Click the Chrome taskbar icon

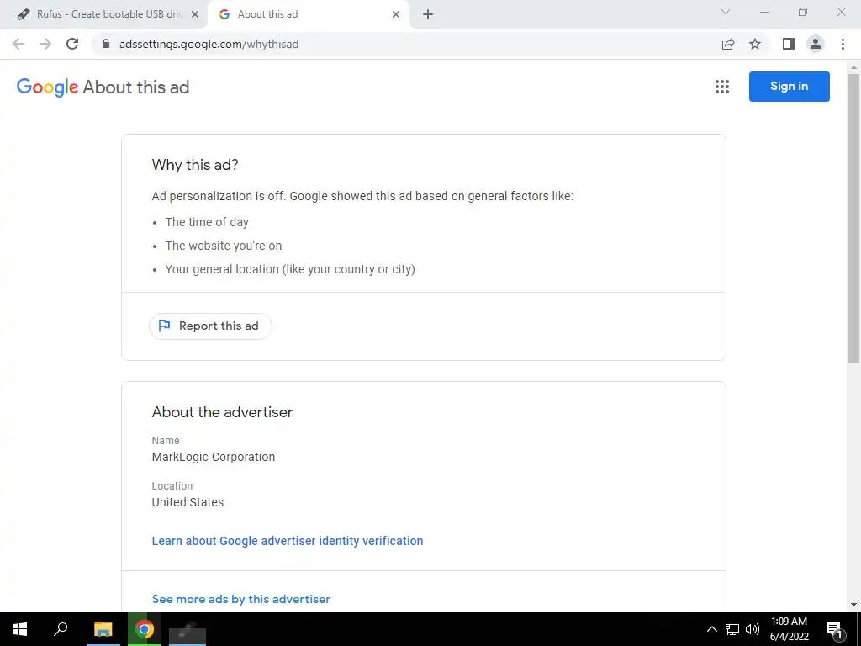coord(145,629)
